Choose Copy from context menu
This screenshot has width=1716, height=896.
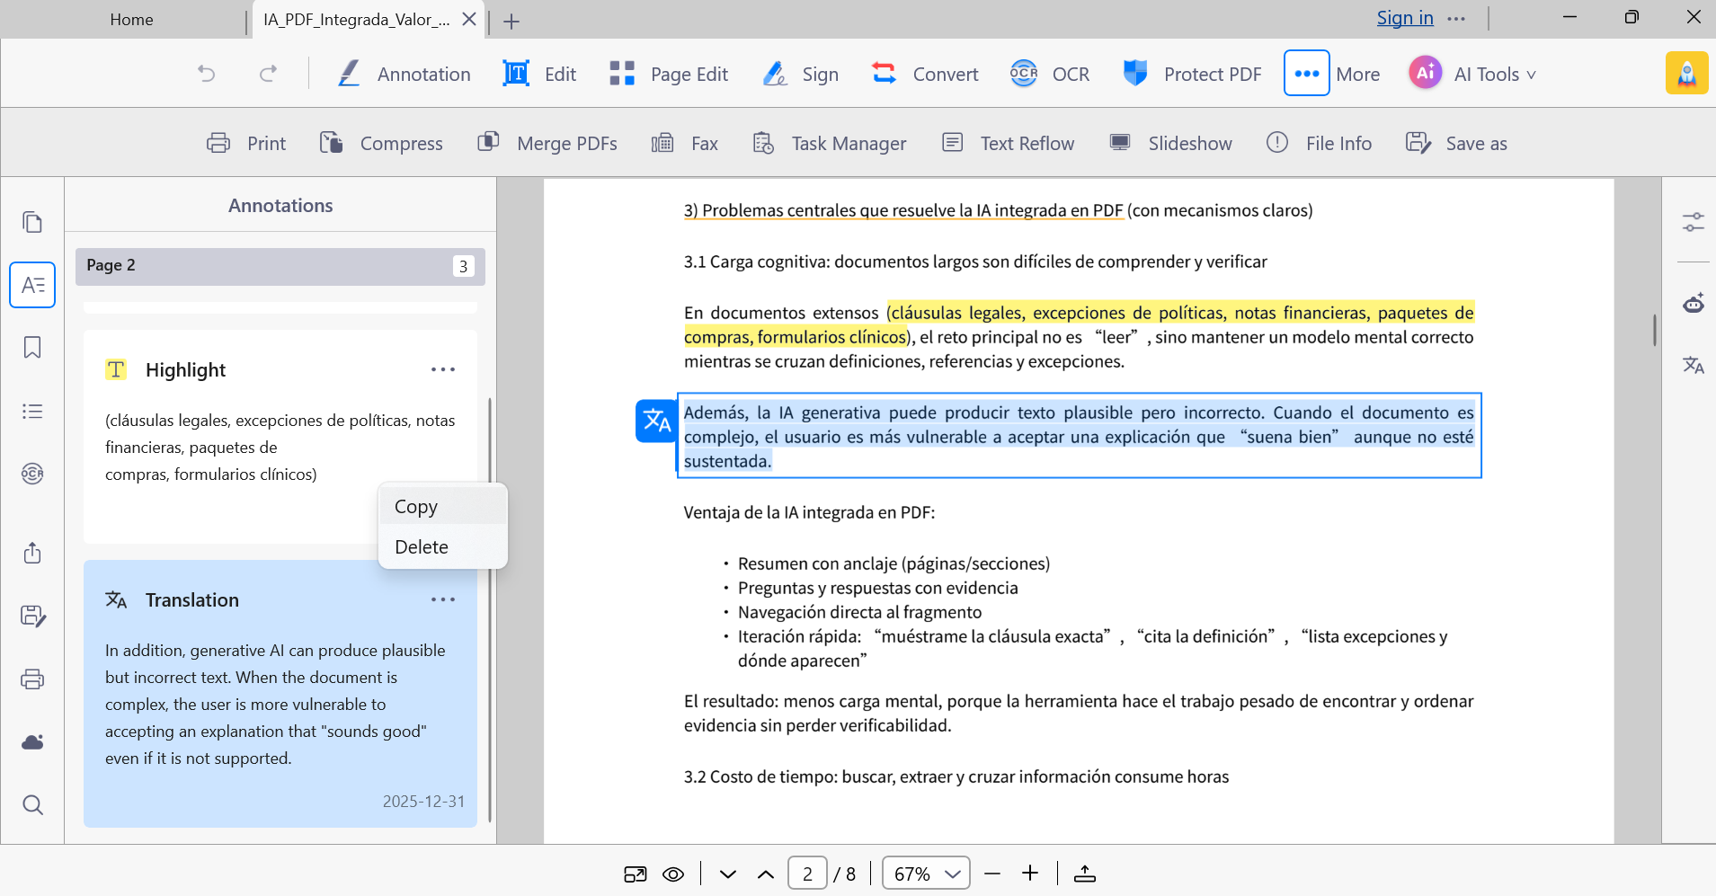(x=443, y=507)
